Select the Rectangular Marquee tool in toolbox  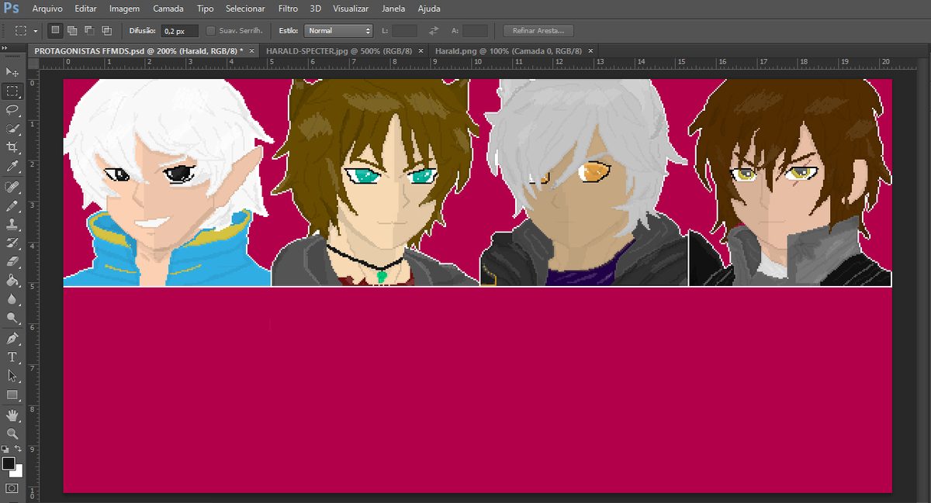click(12, 91)
